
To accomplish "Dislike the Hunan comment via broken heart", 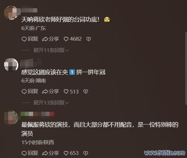I will point(86,91).
